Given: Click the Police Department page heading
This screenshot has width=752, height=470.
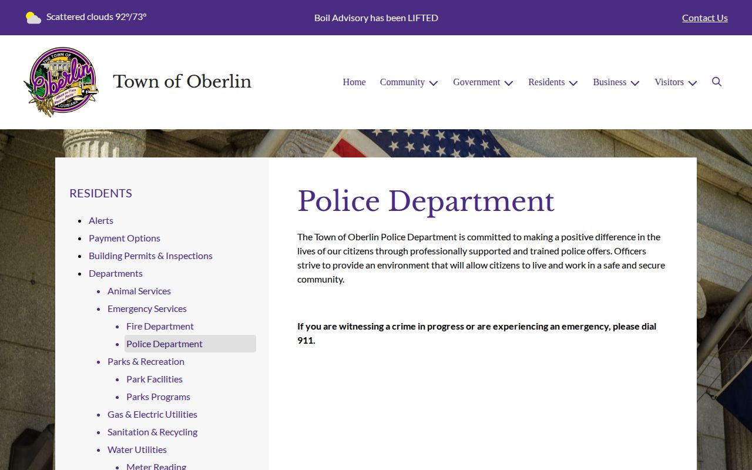Looking at the screenshot, I should click(x=426, y=202).
